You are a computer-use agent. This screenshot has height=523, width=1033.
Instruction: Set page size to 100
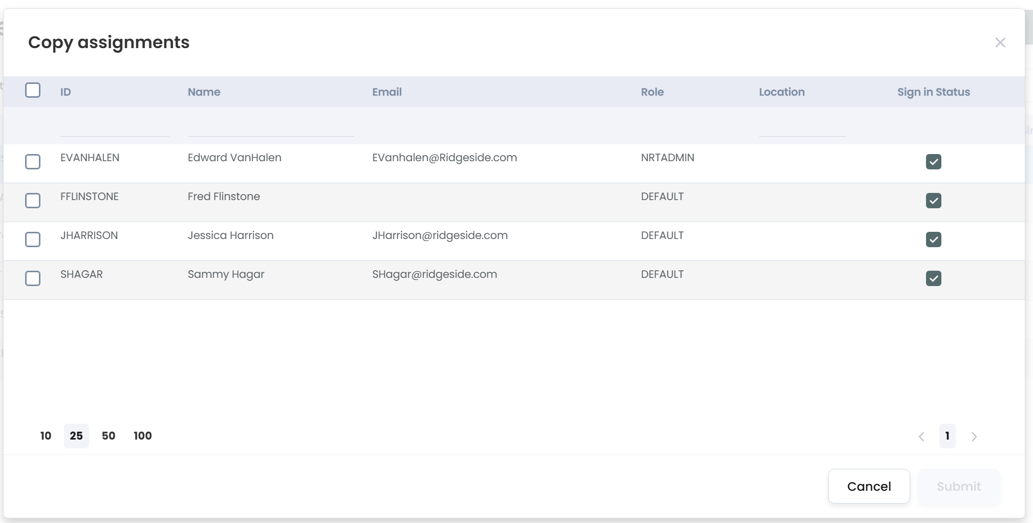[x=143, y=436]
